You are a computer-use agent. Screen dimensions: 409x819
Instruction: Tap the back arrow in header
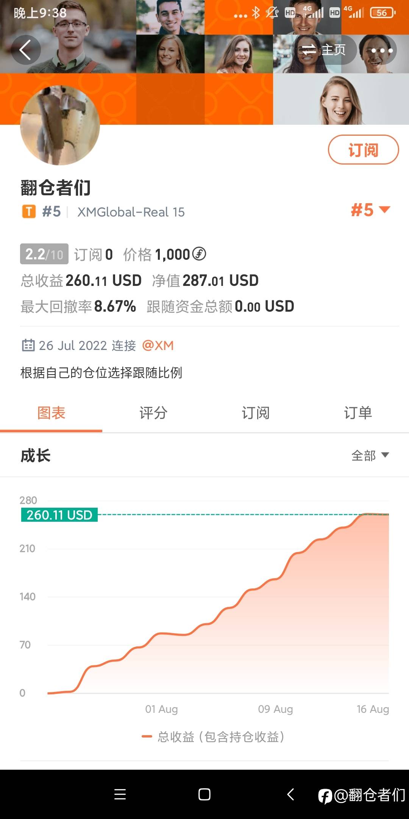coord(25,50)
